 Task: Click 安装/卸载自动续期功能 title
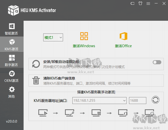pos(61,62)
